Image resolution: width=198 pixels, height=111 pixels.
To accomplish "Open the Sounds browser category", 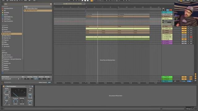I will click(6, 27).
